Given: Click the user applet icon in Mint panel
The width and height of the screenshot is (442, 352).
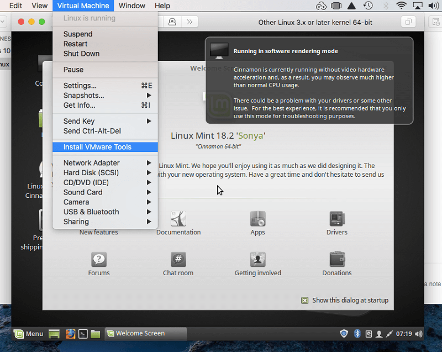Looking at the screenshot, I should [x=379, y=334].
